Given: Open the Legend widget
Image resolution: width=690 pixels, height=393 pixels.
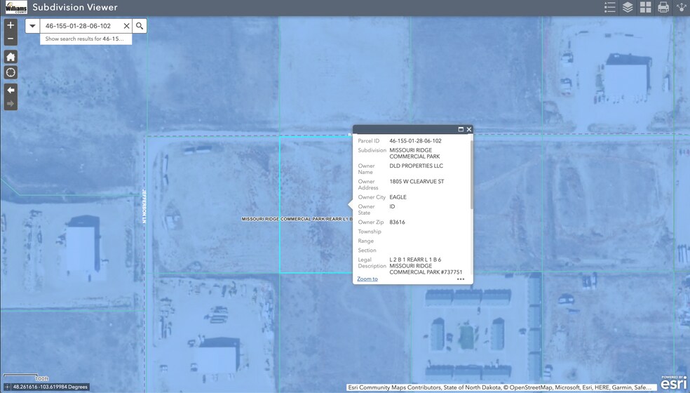Looking at the screenshot, I should [x=609, y=8].
